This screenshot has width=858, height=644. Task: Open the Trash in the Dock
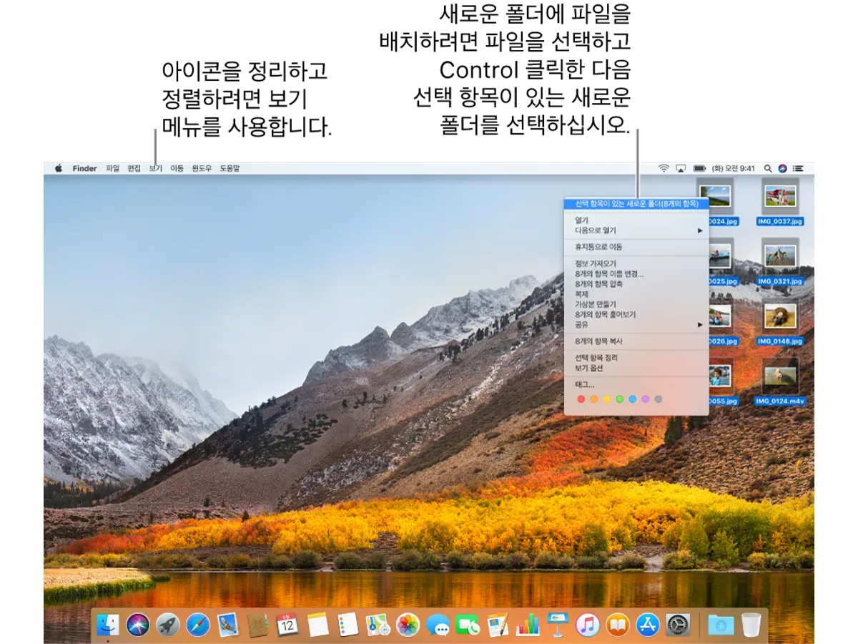tap(751, 625)
